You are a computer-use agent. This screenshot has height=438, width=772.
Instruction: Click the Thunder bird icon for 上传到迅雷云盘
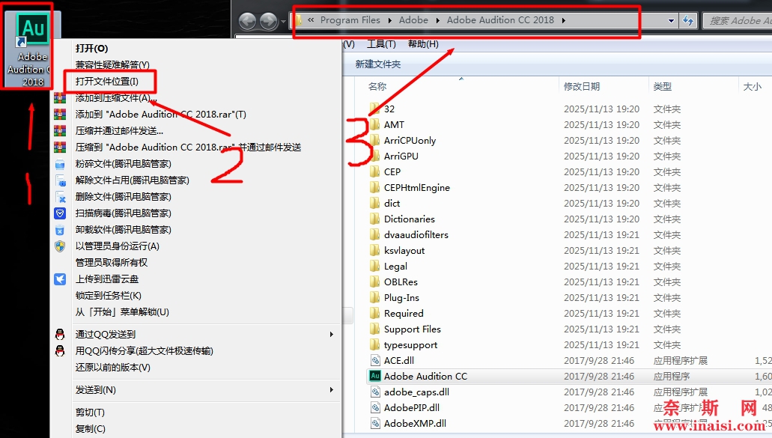pos(60,279)
